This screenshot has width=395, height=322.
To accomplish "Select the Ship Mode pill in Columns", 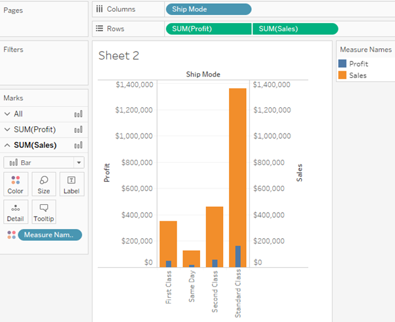I will [x=208, y=9].
